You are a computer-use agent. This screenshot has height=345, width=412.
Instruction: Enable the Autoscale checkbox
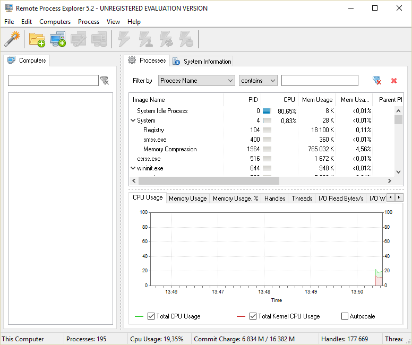click(345, 316)
